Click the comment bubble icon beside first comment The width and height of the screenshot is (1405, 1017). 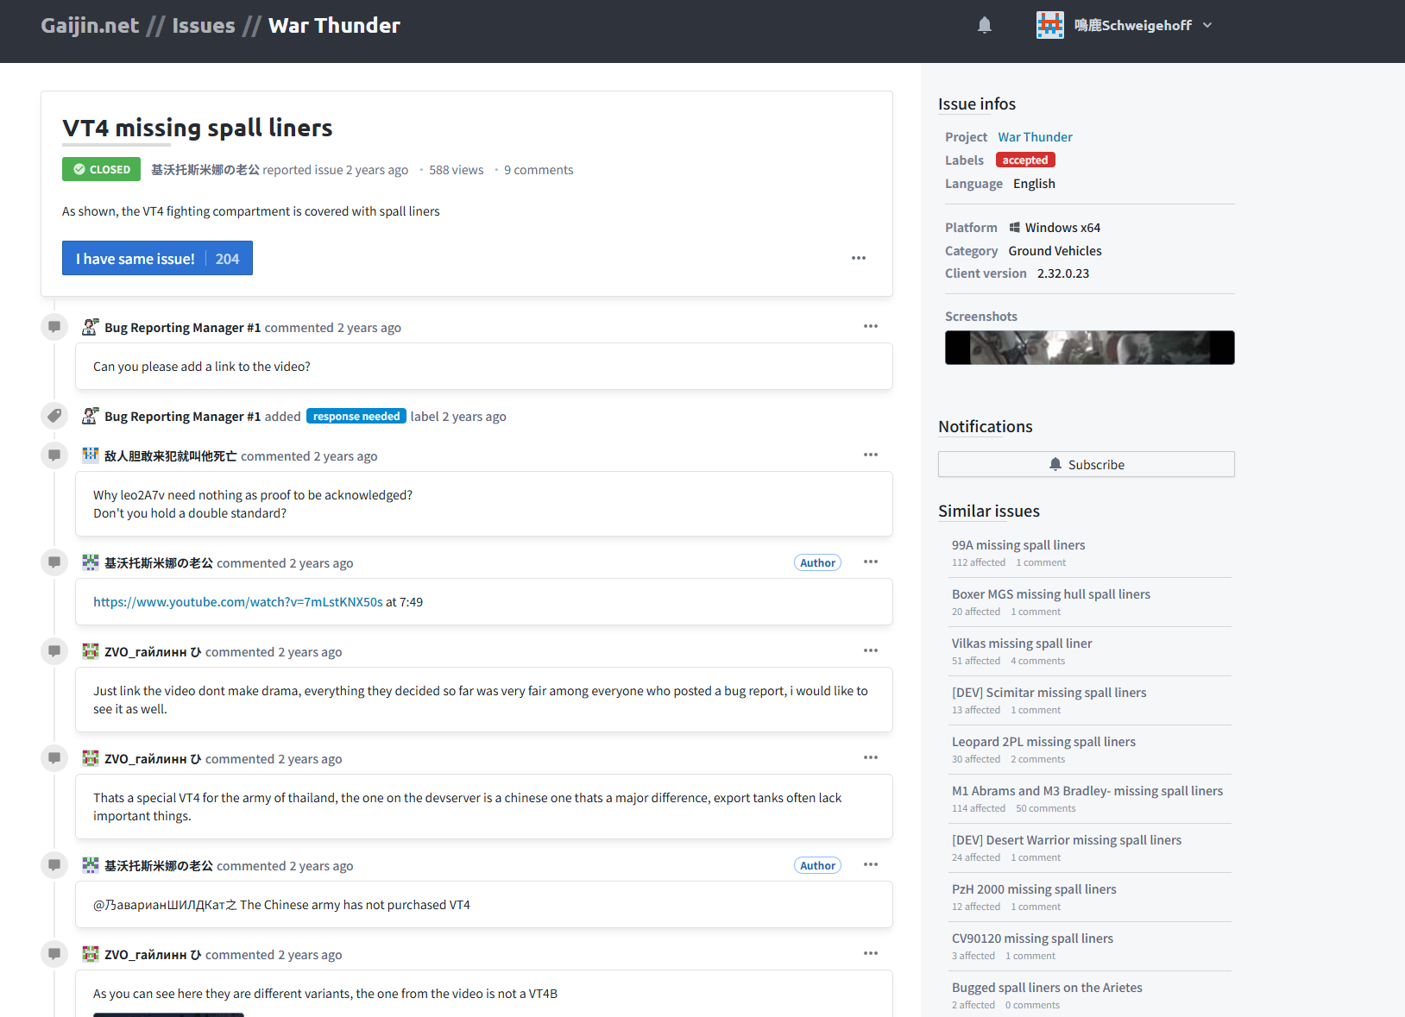click(54, 327)
